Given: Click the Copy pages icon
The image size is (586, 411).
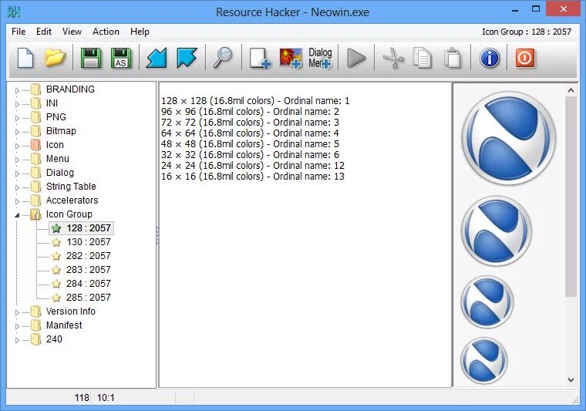Looking at the screenshot, I should coord(423,58).
